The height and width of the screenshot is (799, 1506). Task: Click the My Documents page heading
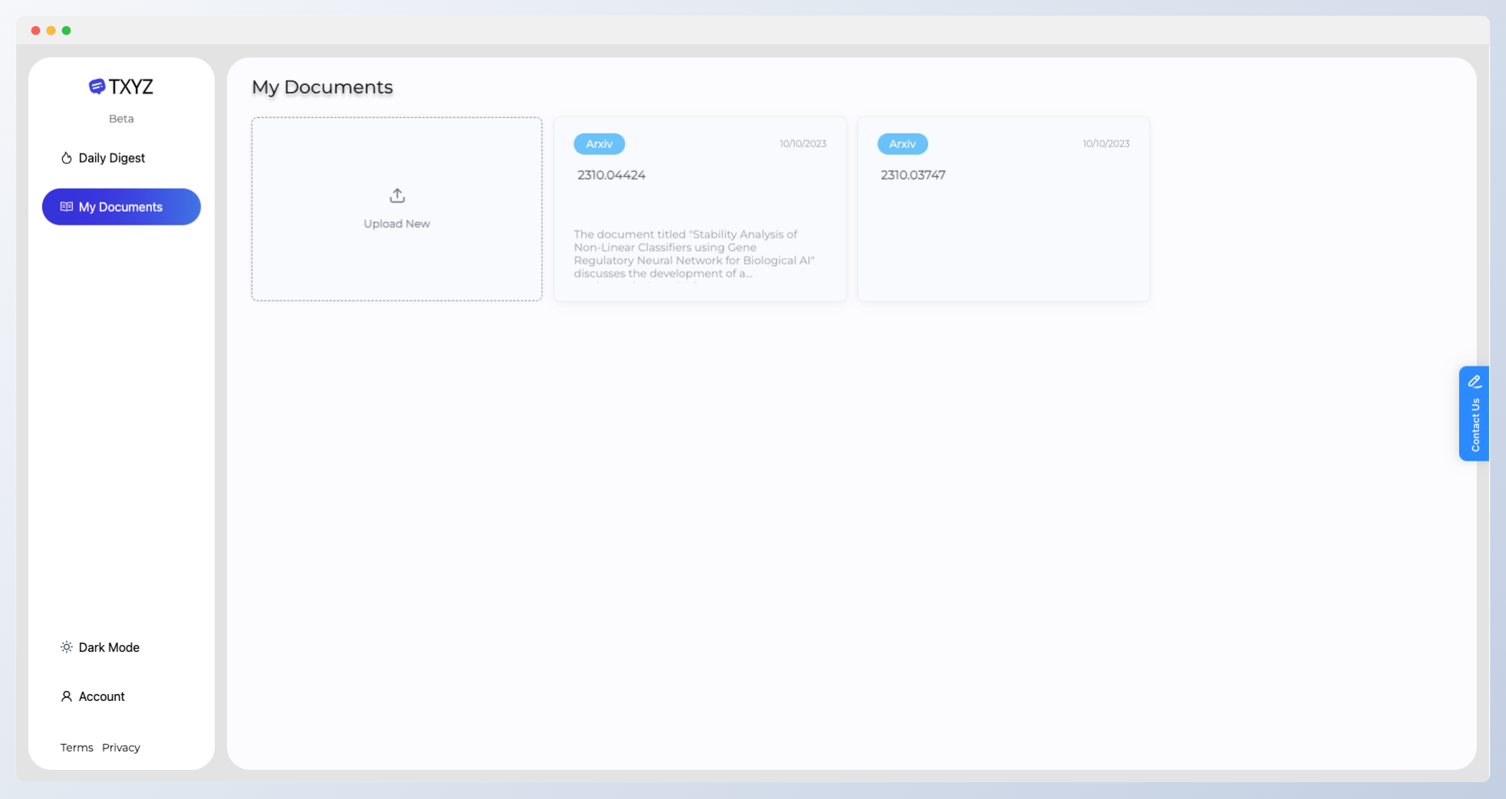(x=322, y=87)
